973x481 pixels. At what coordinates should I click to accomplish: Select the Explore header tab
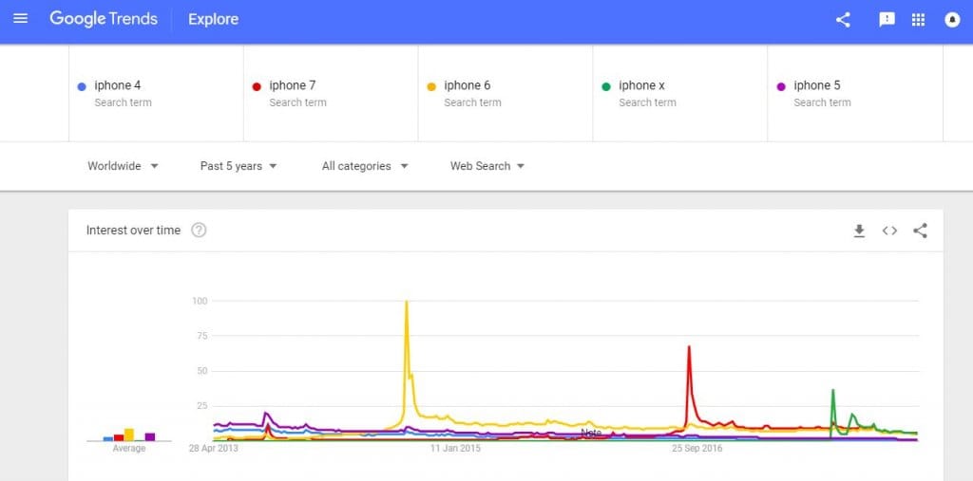click(214, 19)
